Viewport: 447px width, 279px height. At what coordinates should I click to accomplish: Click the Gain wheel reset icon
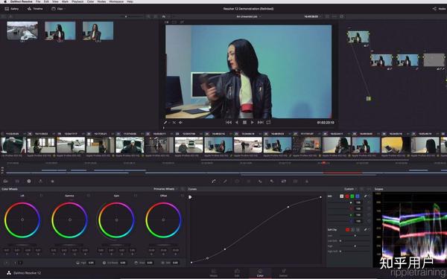(136, 196)
